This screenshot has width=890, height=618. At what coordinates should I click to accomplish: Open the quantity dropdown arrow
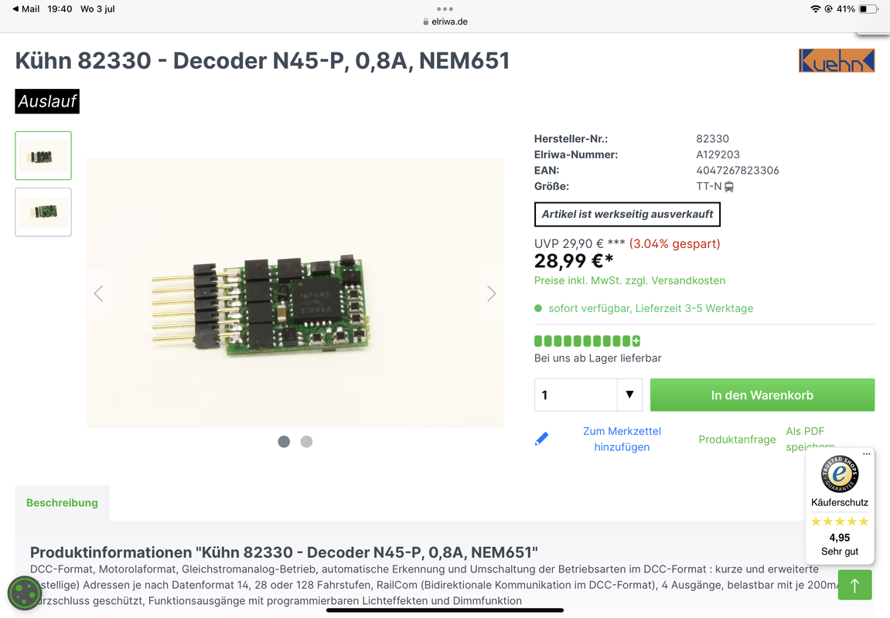[629, 395]
